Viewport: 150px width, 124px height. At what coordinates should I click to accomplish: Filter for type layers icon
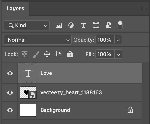(83, 25)
